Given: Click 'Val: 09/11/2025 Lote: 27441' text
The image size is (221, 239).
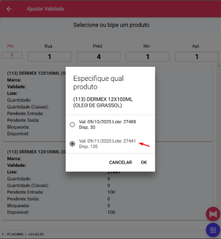Looking at the screenshot, I should click(x=107, y=141).
